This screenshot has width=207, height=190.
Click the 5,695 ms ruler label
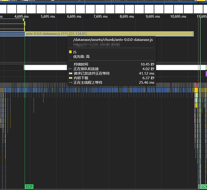48,16
